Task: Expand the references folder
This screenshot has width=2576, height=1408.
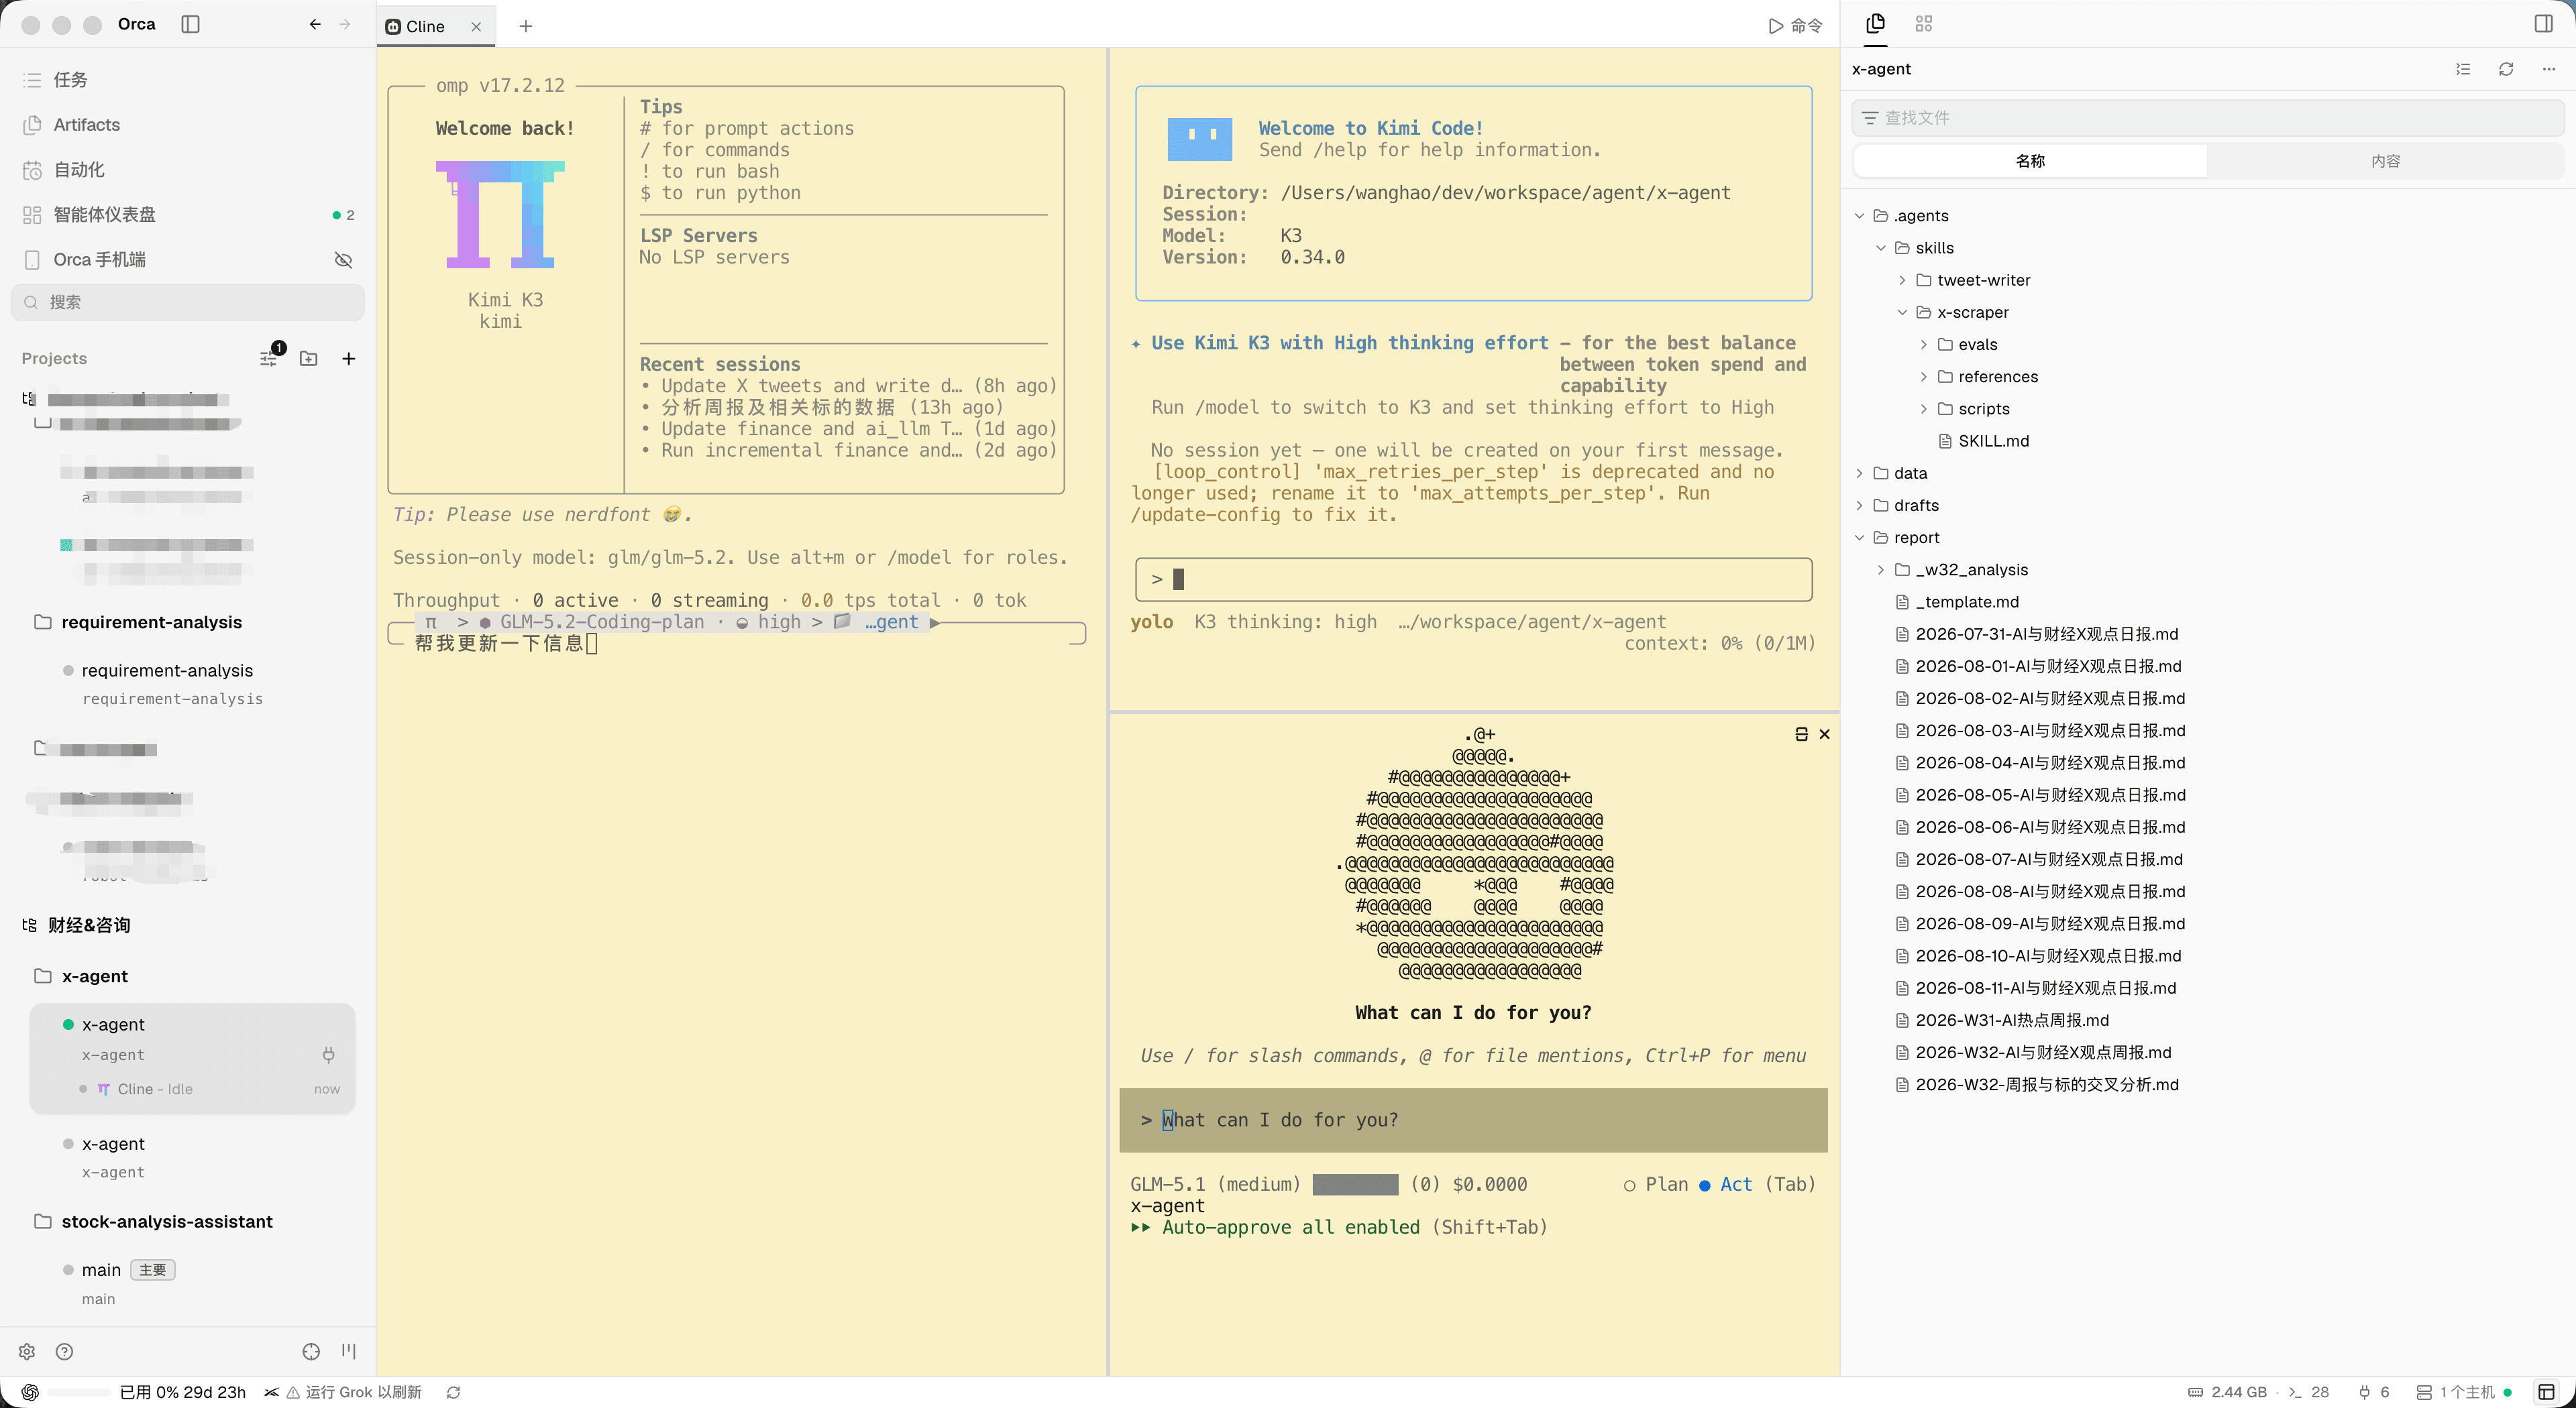Action: (1923, 377)
